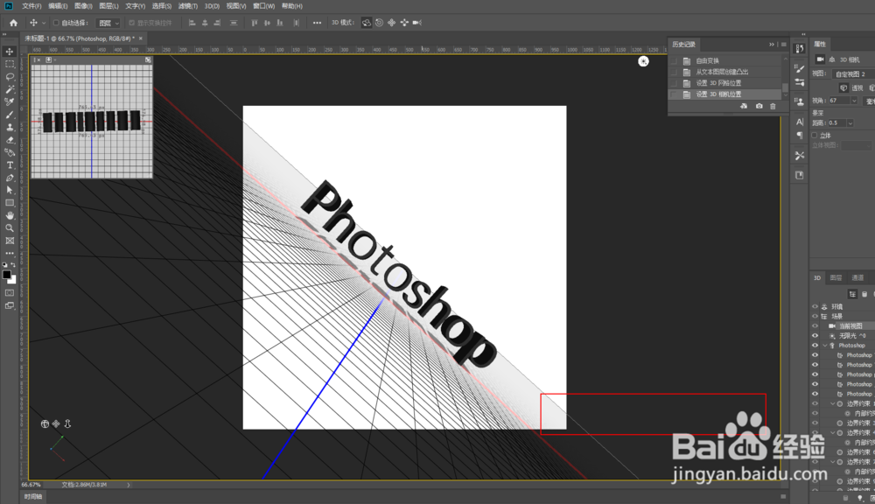This screenshot has width=875, height=504.
Task: Select the Brush tool
Action: point(10,115)
